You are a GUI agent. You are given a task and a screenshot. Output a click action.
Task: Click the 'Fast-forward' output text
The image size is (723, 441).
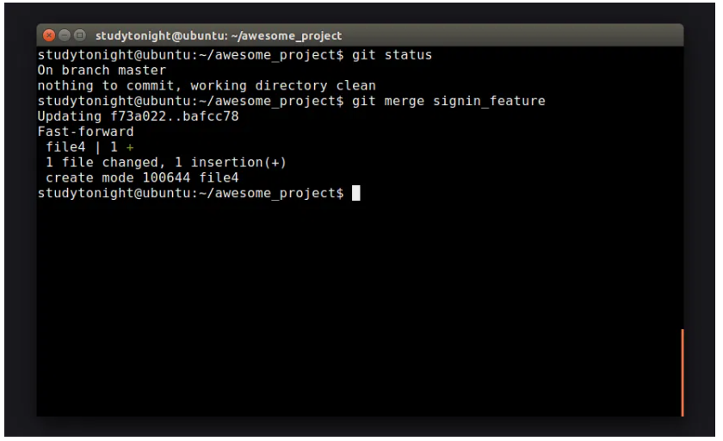85,132
